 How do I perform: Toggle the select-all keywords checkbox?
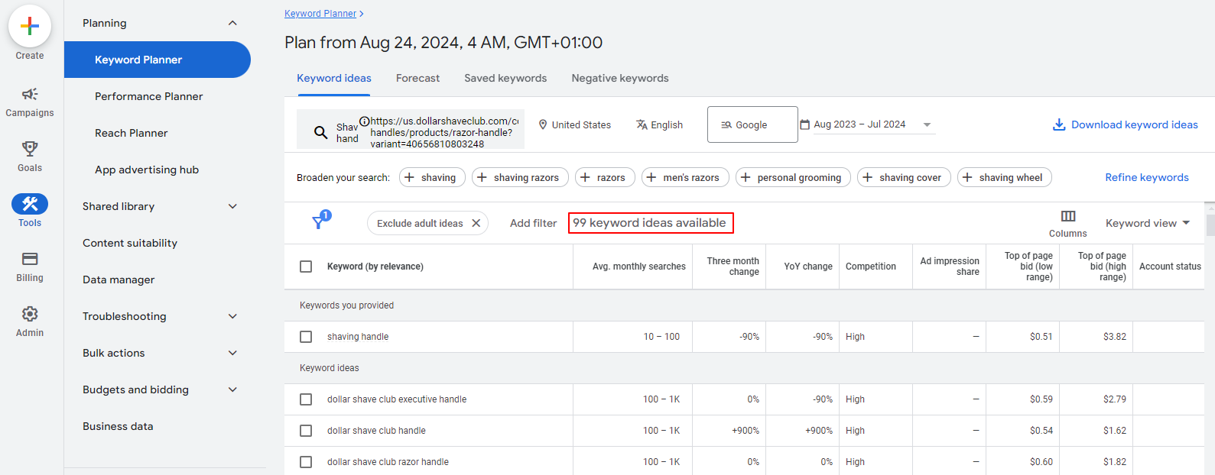(306, 267)
